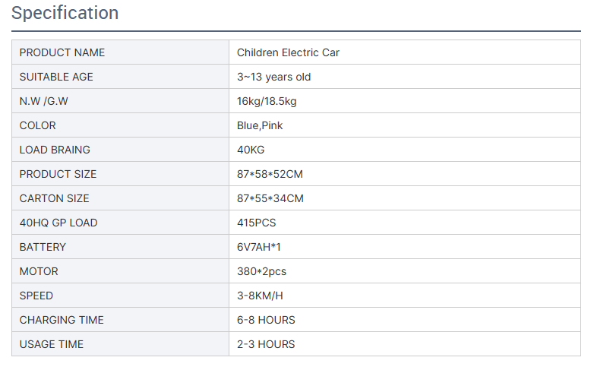Click the 2-3 HOURS usage time value
The image size is (594, 370).
point(266,344)
